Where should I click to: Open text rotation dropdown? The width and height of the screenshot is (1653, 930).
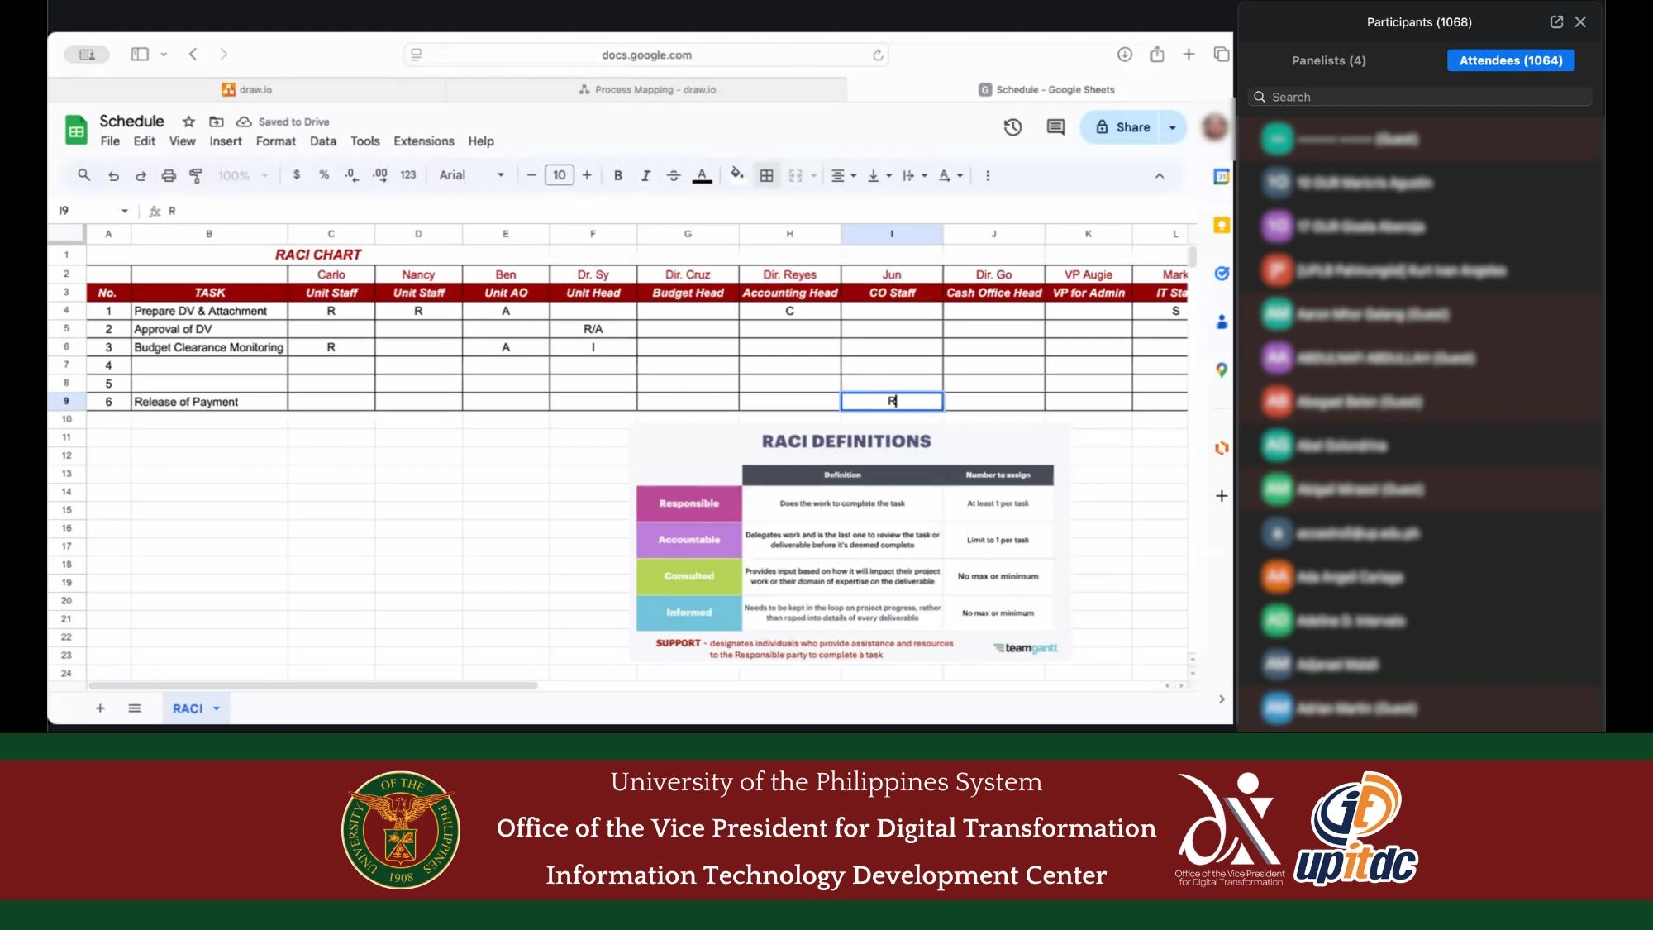950,175
